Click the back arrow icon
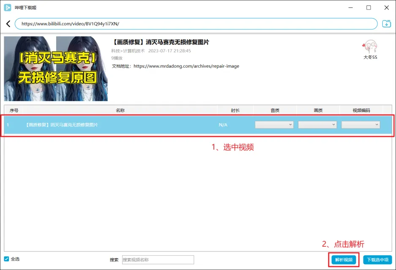Image resolution: width=396 pixels, height=270 pixels. pyautogui.click(x=8, y=24)
